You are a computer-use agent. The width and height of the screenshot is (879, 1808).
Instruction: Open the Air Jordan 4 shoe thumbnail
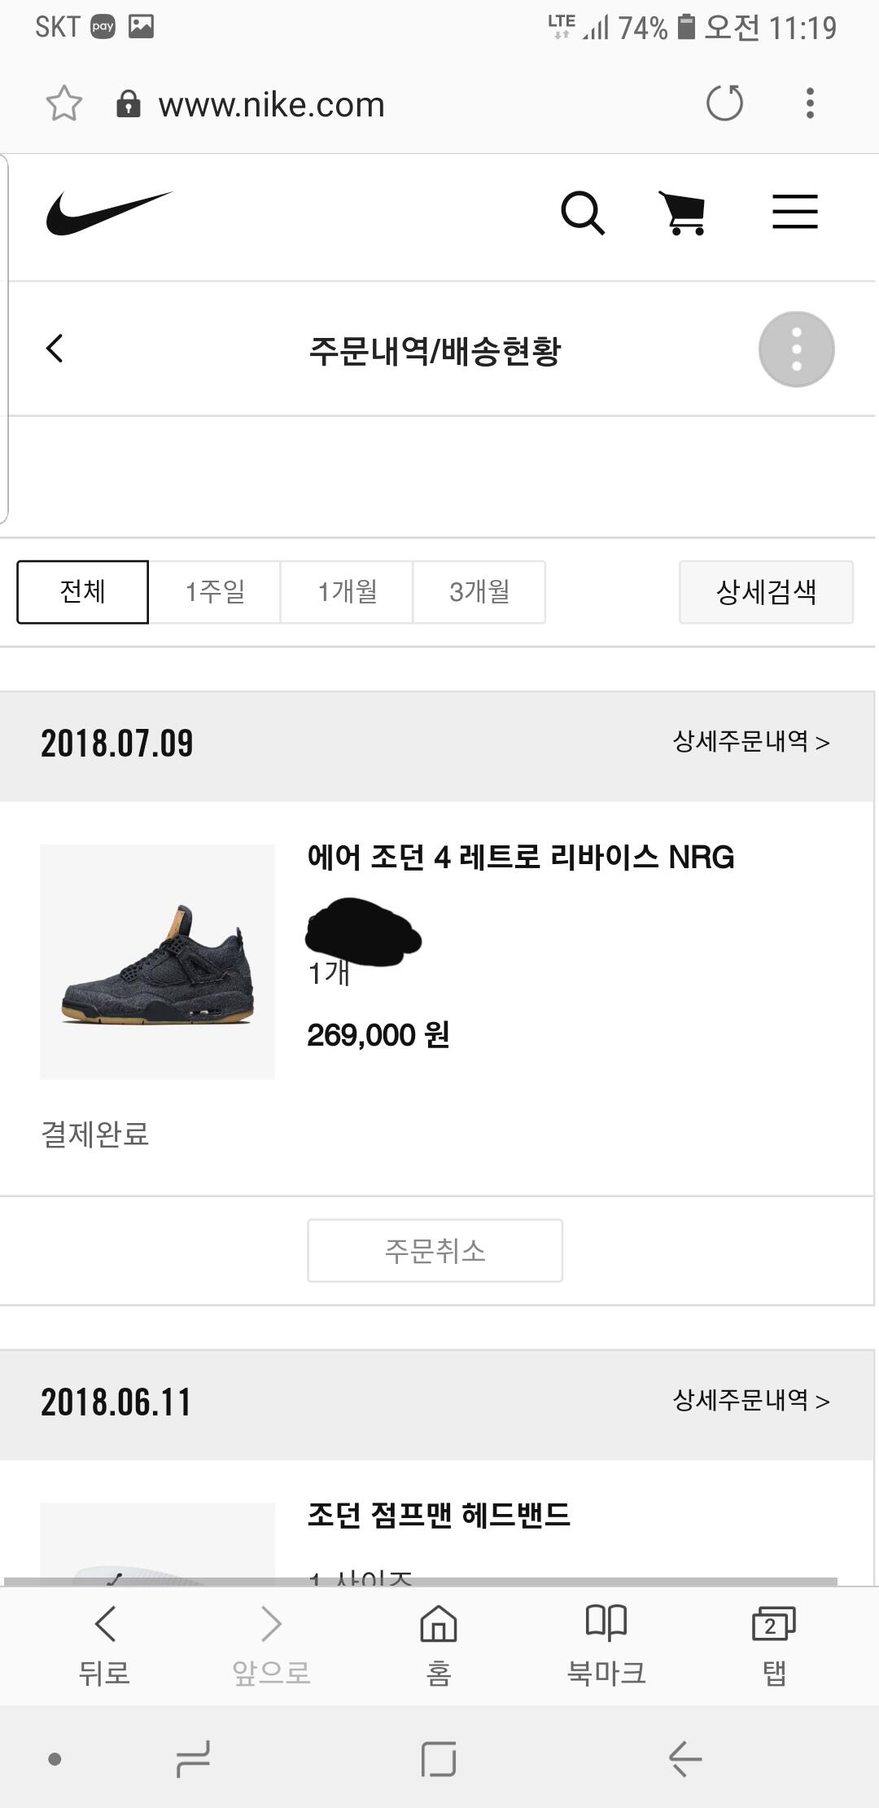click(x=158, y=962)
